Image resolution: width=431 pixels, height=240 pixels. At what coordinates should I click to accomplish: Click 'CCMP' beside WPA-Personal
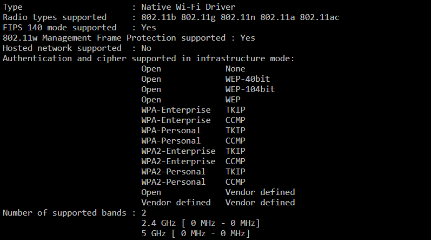click(235, 141)
